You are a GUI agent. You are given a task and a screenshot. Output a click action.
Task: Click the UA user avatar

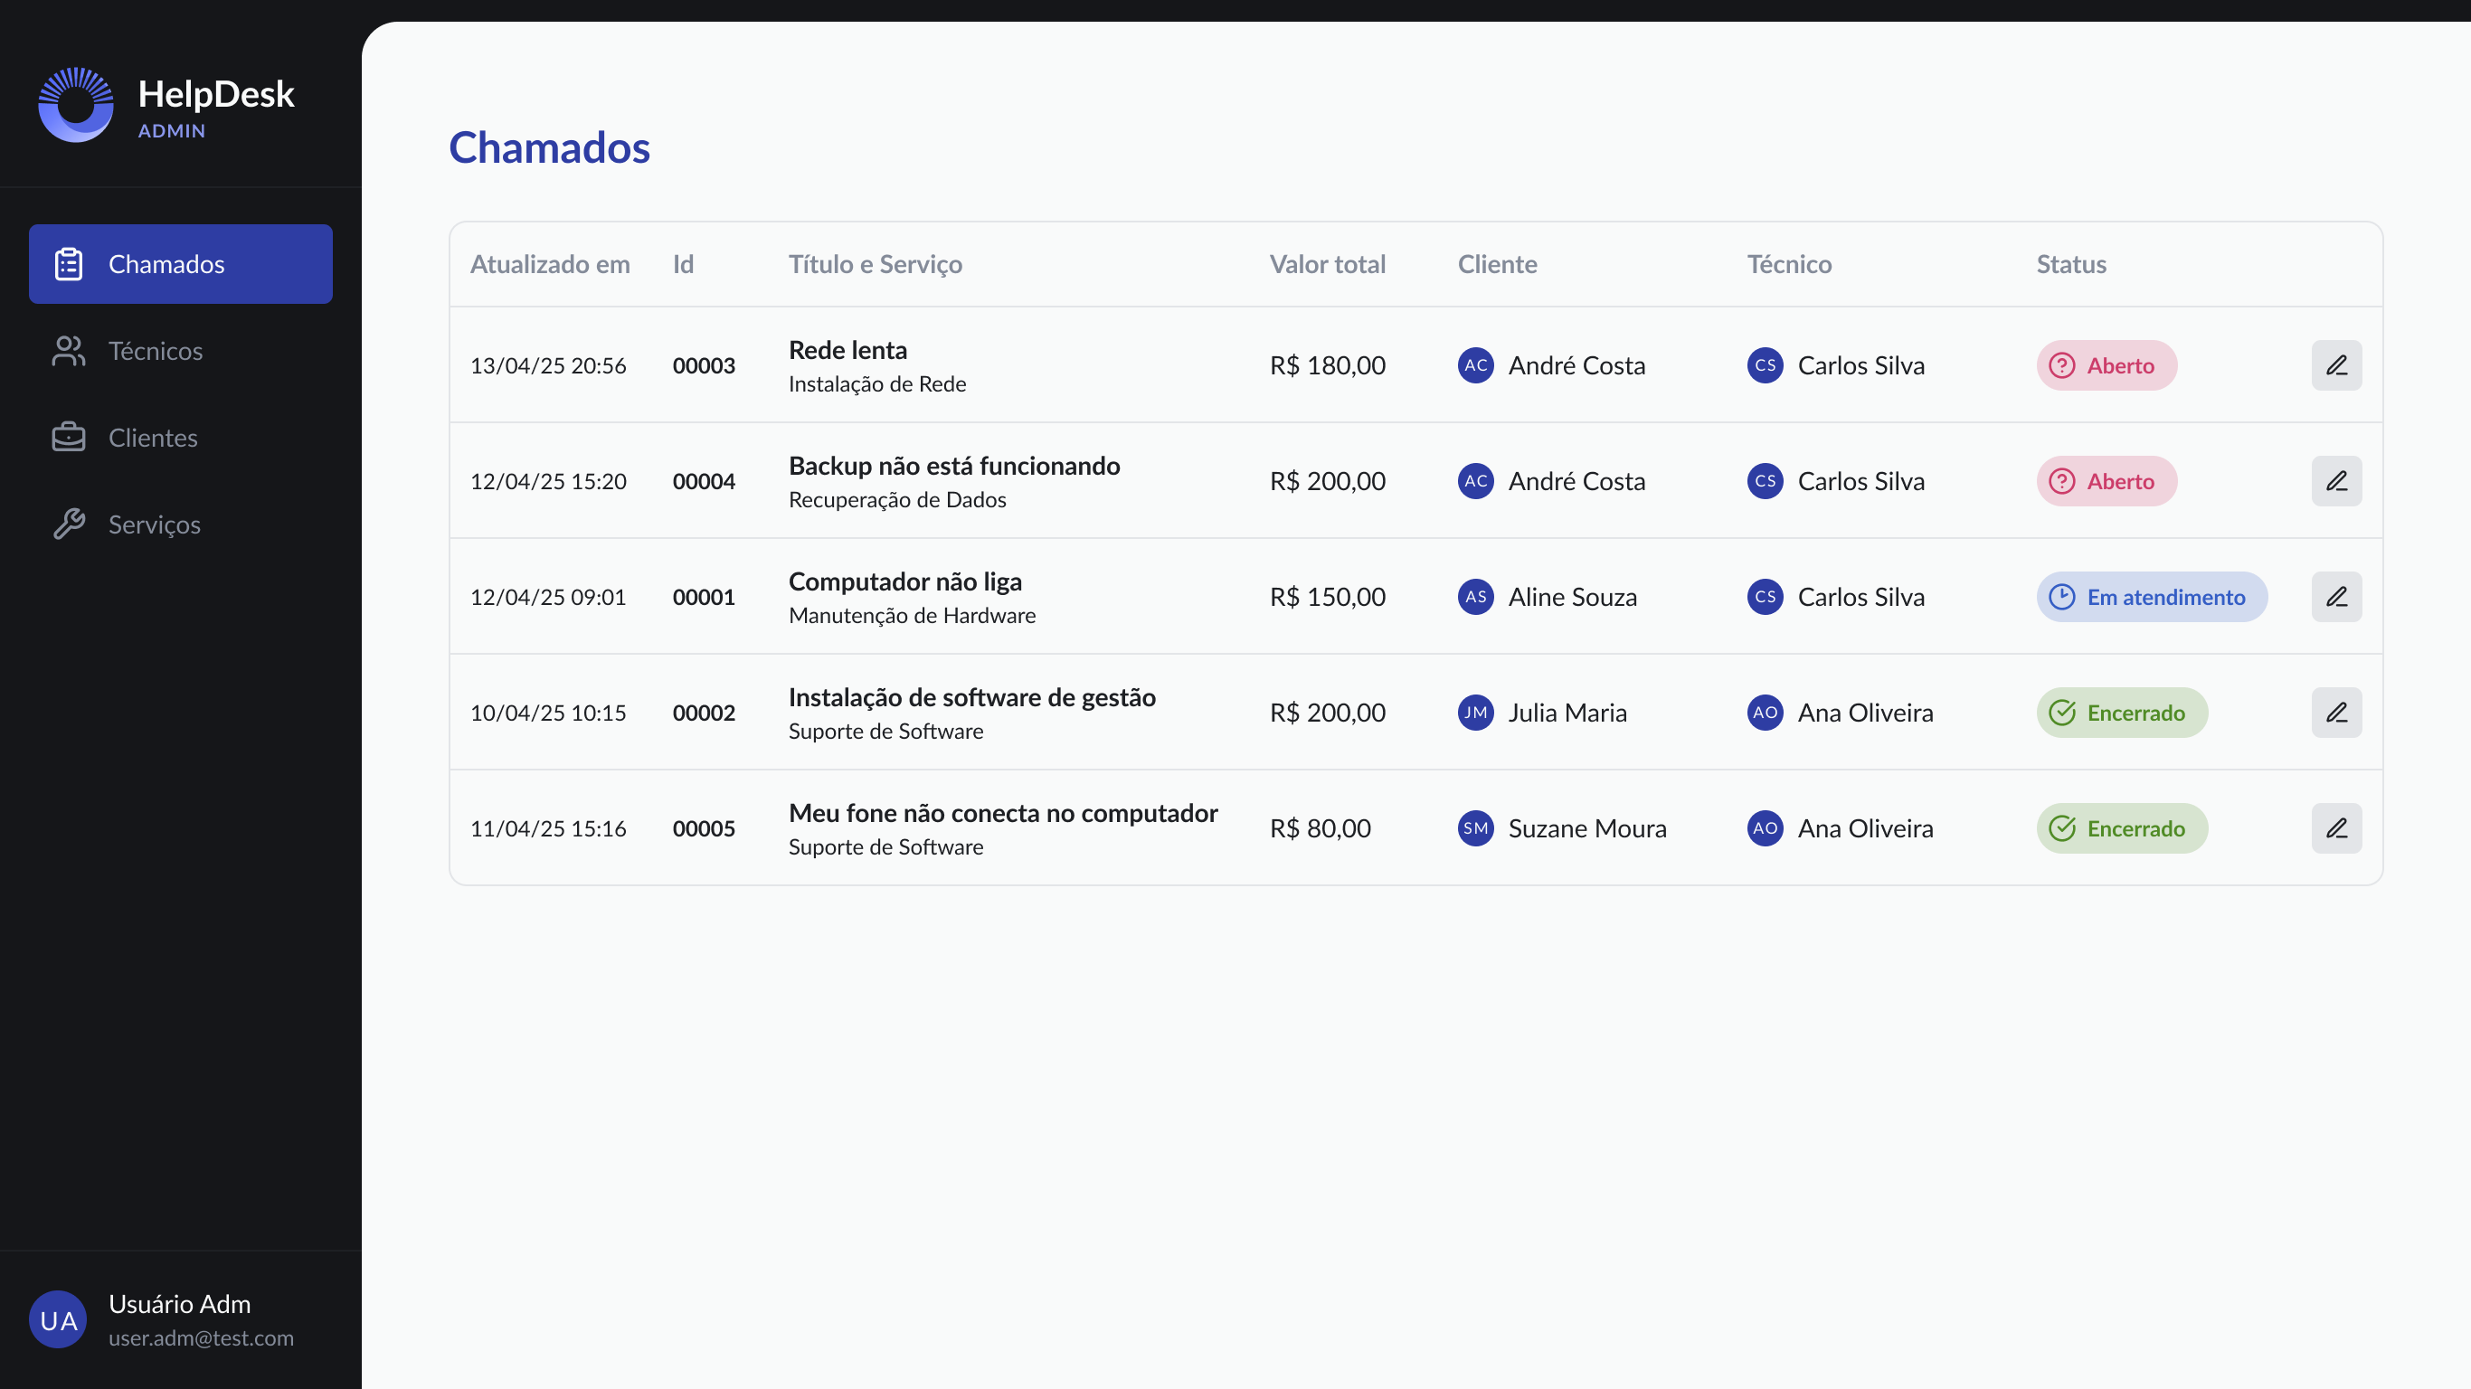pyautogui.click(x=58, y=1320)
